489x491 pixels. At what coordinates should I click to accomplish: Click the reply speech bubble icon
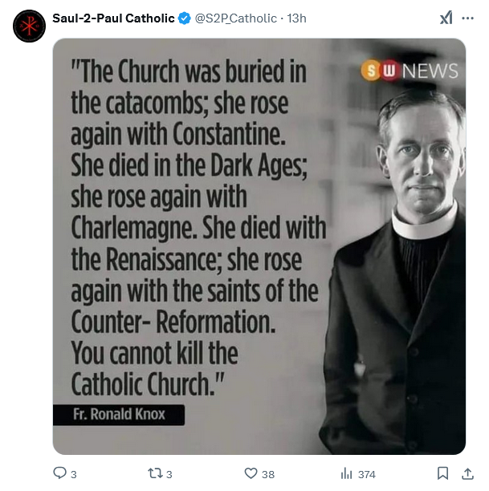59,473
